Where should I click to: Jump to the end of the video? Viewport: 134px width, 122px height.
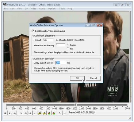click(x=35, y=113)
